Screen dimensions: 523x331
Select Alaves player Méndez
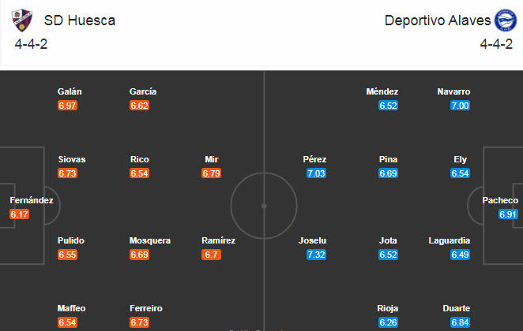pos(382,91)
